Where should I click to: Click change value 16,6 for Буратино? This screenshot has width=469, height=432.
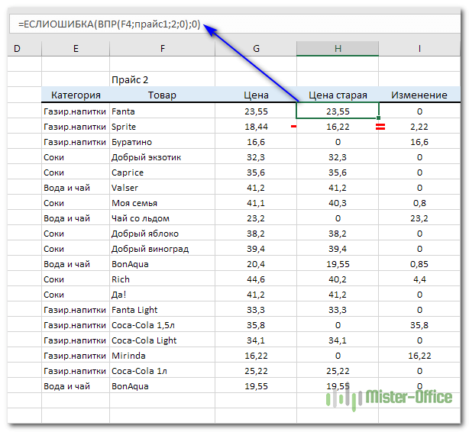pos(419,142)
